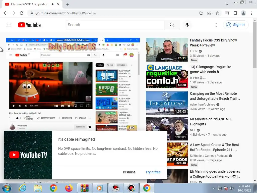The height and width of the screenshot is (193, 257).
Task: Launch pinned Chrome next to Explorer
Action: pos(53,188)
